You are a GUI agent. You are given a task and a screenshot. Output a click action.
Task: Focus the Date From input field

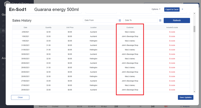pyautogui.click(x=100, y=20)
